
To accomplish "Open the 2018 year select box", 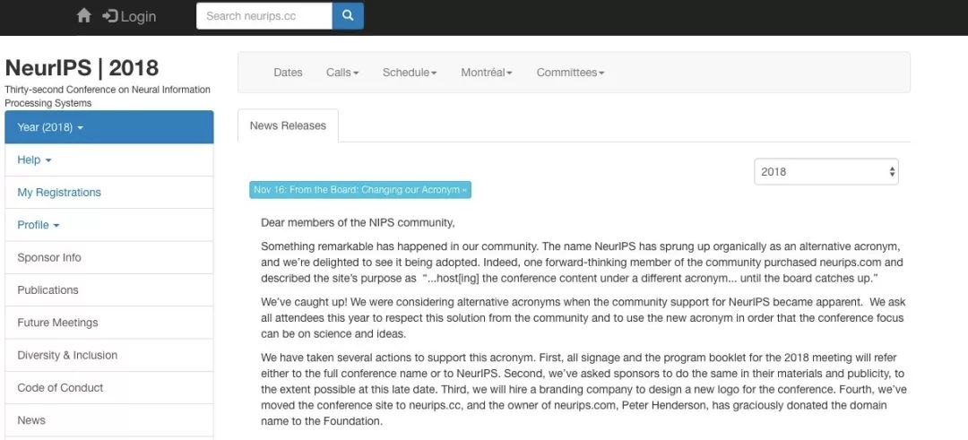I will [826, 171].
